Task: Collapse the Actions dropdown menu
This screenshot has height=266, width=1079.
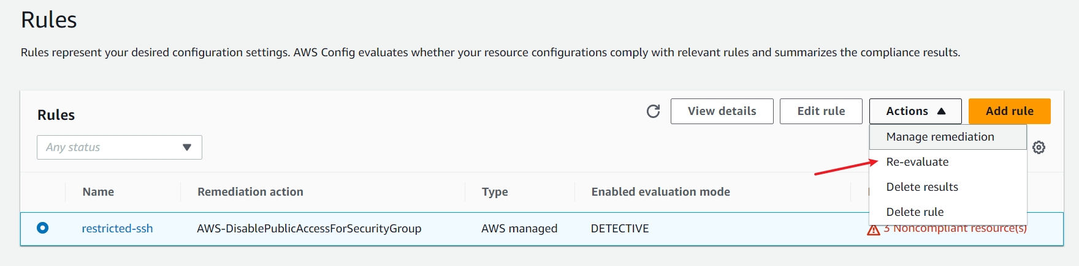Action: [915, 111]
